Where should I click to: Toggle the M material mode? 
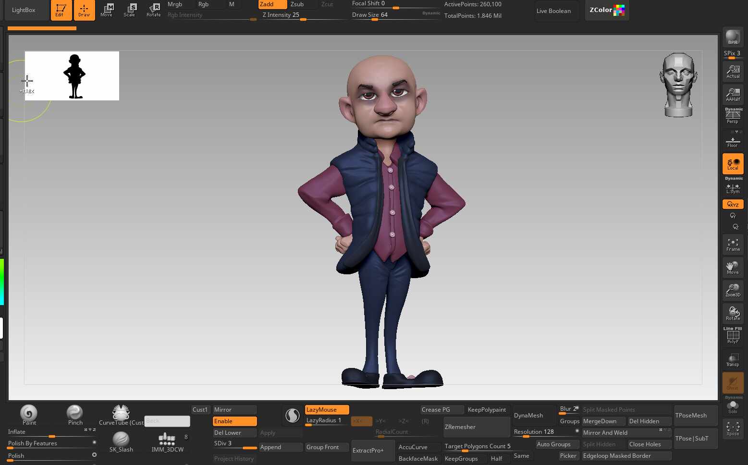pyautogui.click(x=232, y=4)
